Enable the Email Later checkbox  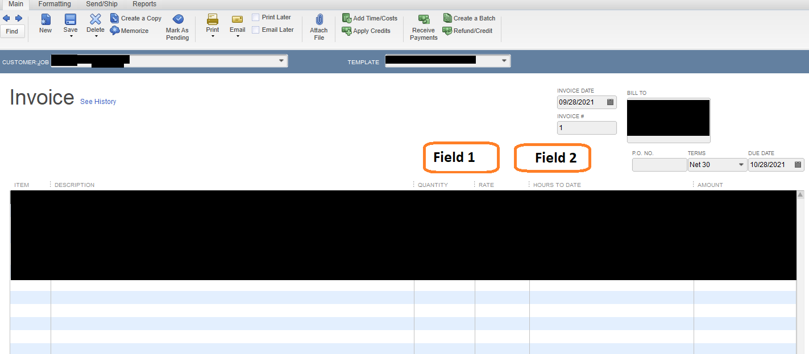[x=255, y=30]
